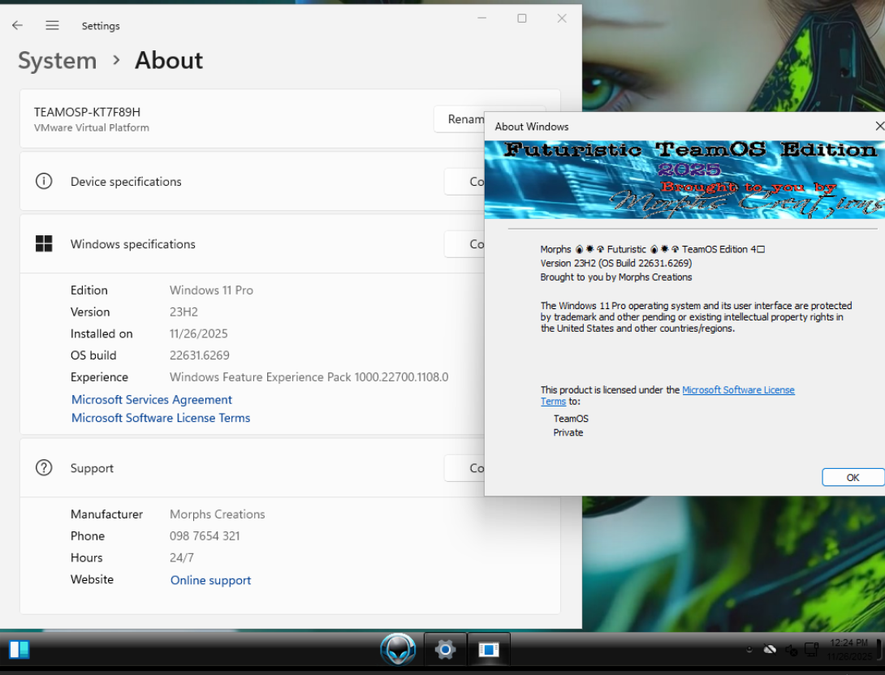Open the Microsoft Services Agreement link
This screenshot has height=675, width=885.
click(152, 399)
